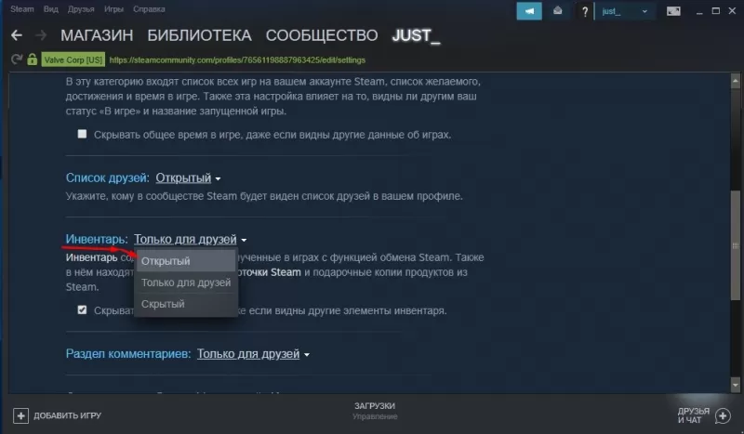This screenshot has width=744, height=434.
Task: Click the Valve Corp [US] certificate label
Action: coord(73,59)
